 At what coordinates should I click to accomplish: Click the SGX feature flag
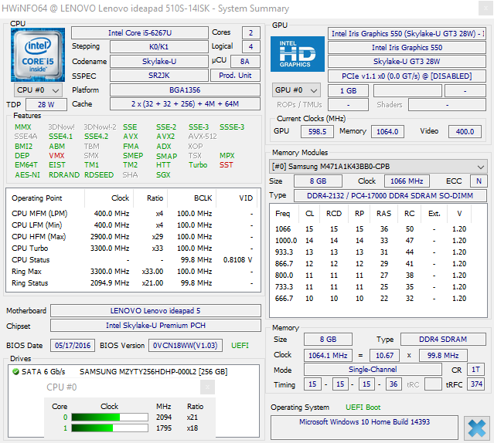pyautogui.click(x=163, y=175)
